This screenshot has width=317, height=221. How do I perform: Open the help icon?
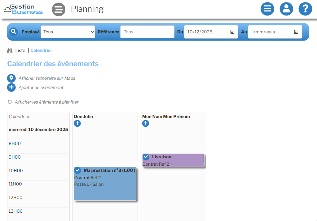pos(305,9)
